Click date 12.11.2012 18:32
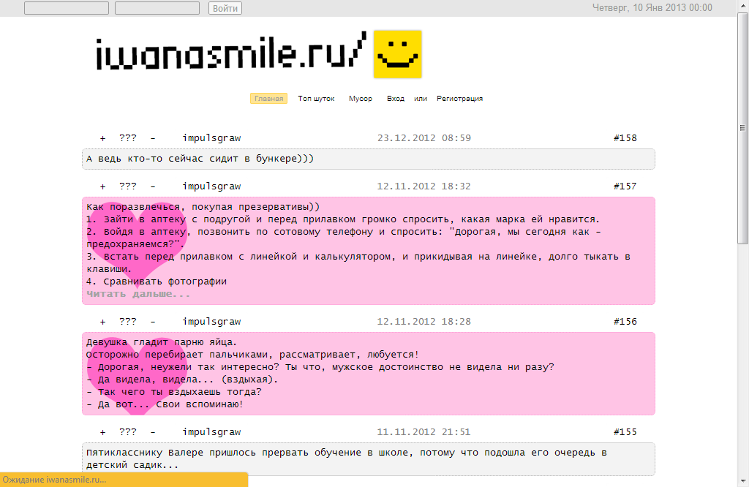Screen dimensions: 749x487 (424, 186)
